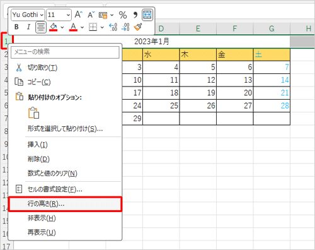This screenshot has width=315, height=250.
Task: Select the cell containing 28
Action: click(272, 106)
